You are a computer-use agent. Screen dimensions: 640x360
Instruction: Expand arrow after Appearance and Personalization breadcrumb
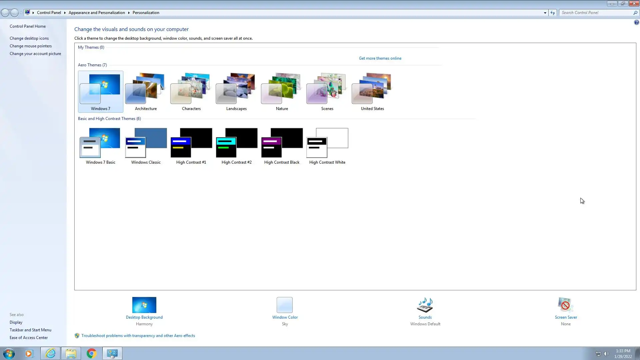(x=129, y=13)
